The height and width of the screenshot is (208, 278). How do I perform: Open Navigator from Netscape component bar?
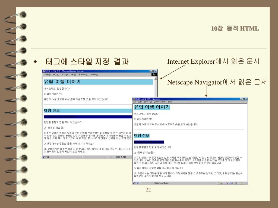click(x=221, y=183)
